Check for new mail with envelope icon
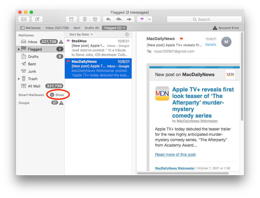 (x=23, y=19)
